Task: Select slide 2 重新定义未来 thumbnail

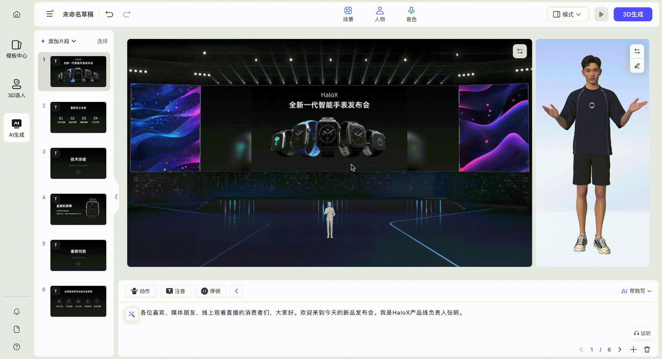Action: pos(78,118)
